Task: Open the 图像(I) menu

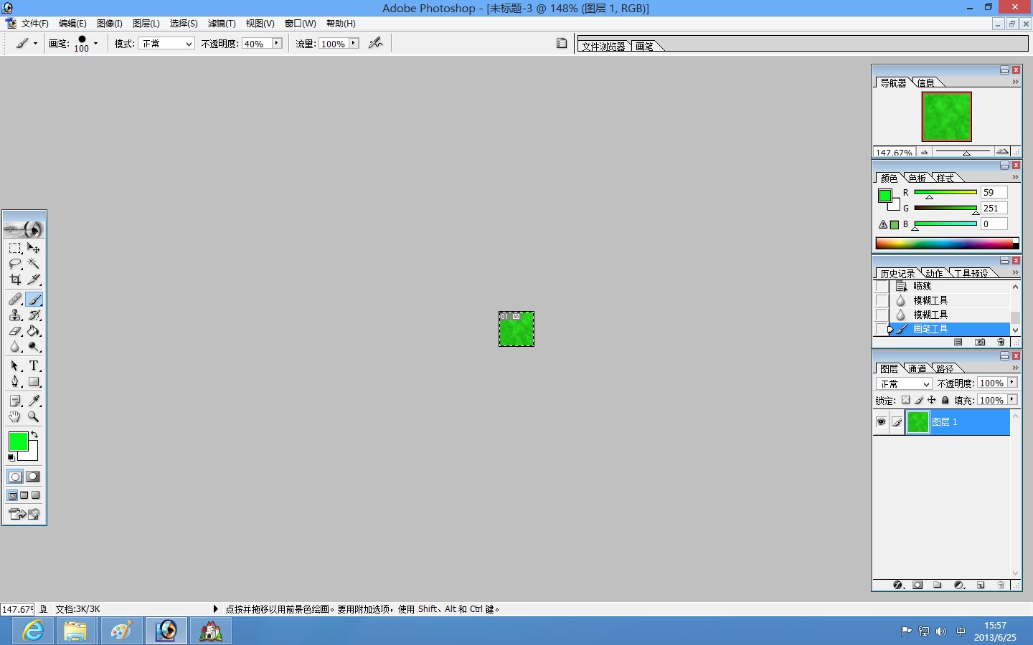Action: coord(110,24)
